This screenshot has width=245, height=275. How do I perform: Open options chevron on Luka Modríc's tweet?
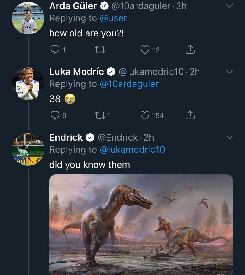(229, 72)
